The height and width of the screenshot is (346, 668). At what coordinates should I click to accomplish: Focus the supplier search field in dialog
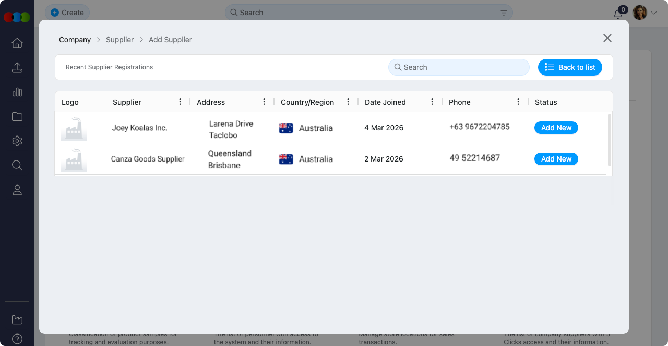click(459, 67)
